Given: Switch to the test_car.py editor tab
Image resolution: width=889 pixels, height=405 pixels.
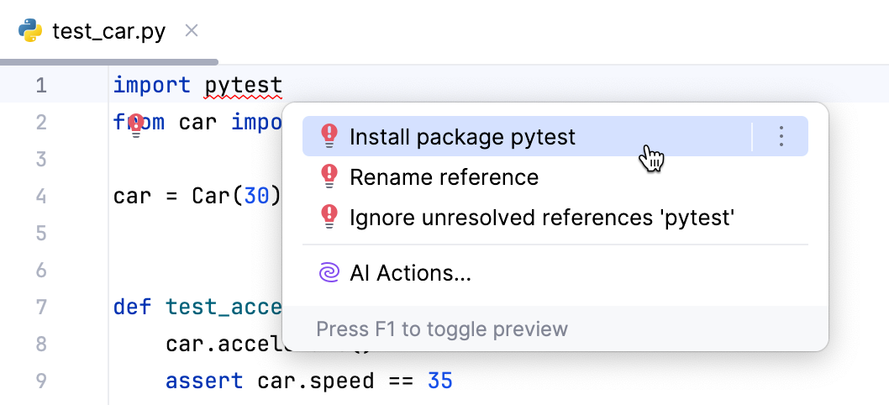Looking at the screenshot, I should click(x=108, y=32).
